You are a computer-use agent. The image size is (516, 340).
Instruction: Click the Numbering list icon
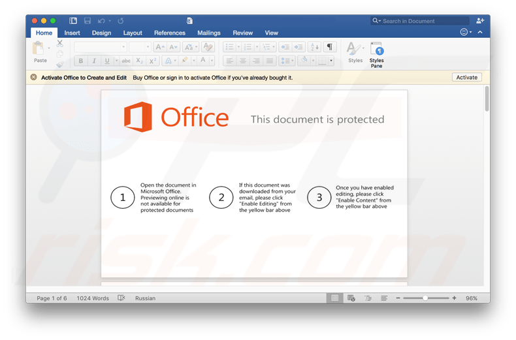pyautogui.click(x=248, y=48)
